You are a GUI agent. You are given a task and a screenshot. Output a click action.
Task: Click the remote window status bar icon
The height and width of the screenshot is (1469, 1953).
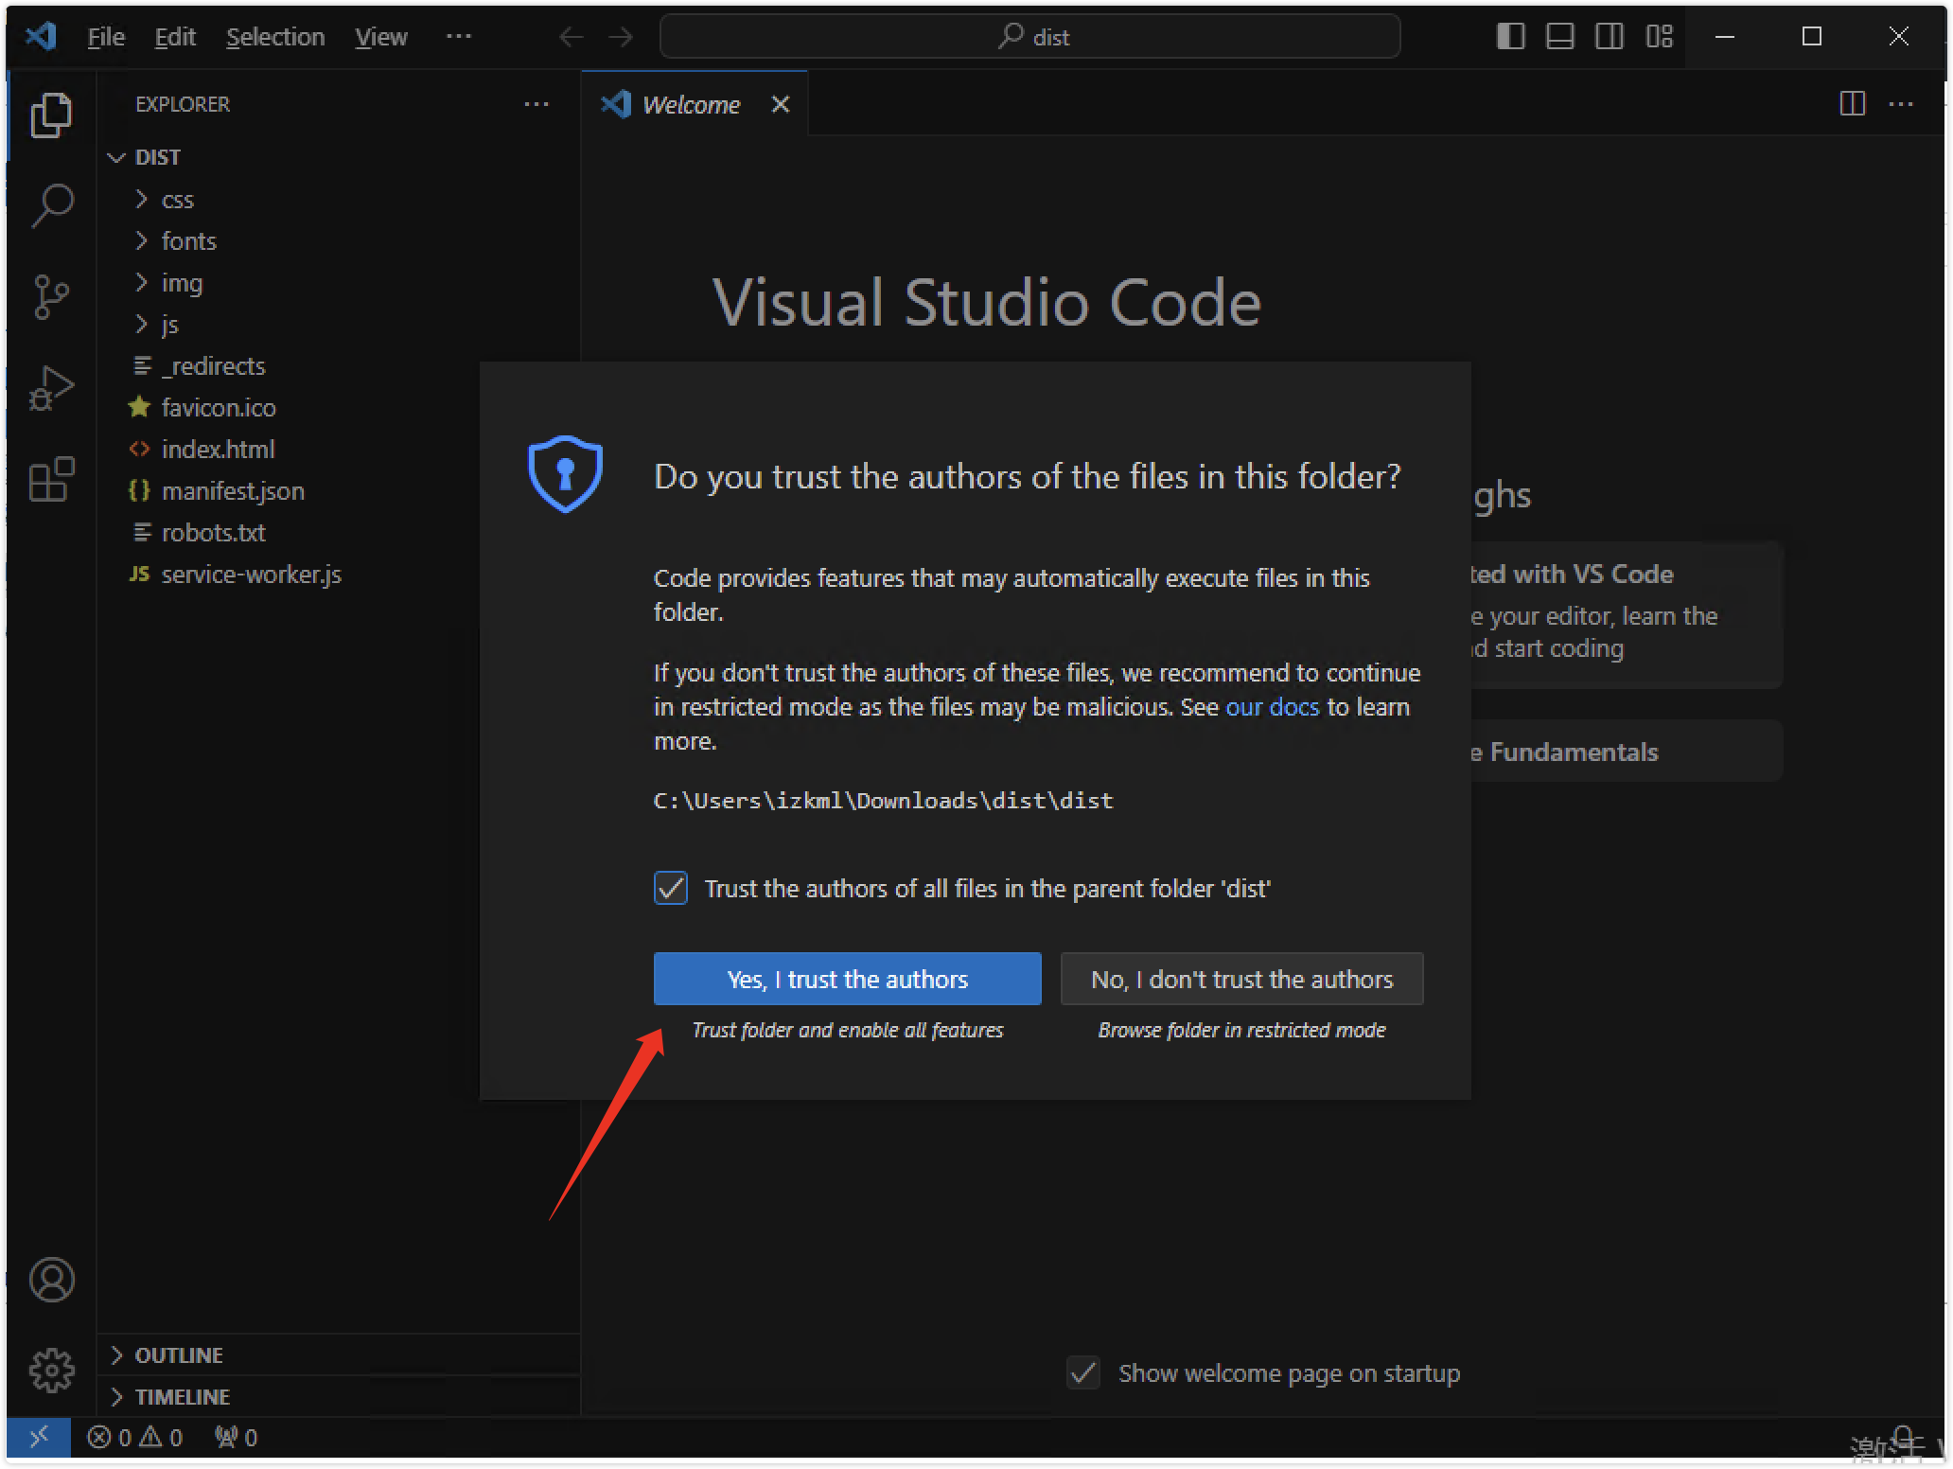[x=38, y=1438]
